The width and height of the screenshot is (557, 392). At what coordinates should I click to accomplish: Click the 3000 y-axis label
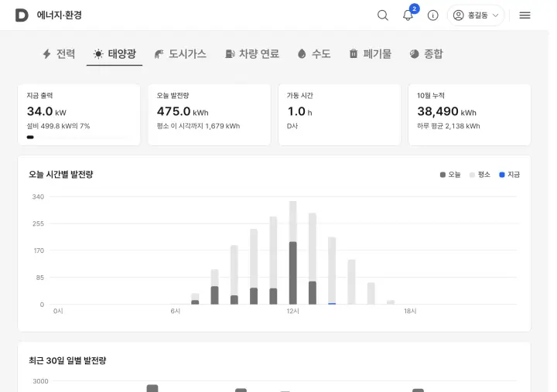pos(40,381)
